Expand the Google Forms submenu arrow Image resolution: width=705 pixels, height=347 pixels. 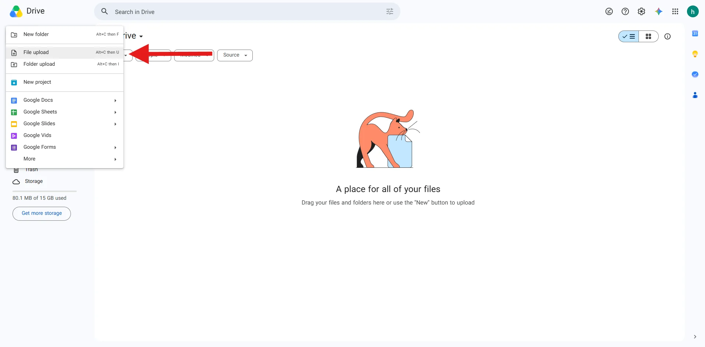(115, 148)
